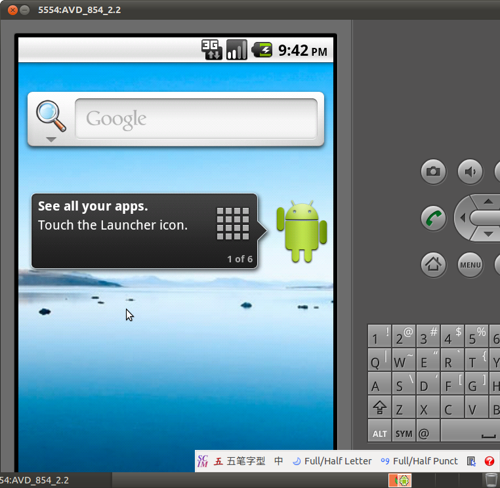Toggle the 中 Chinese/English mode
The image size is (500, 488).
(x=278, y=461)
